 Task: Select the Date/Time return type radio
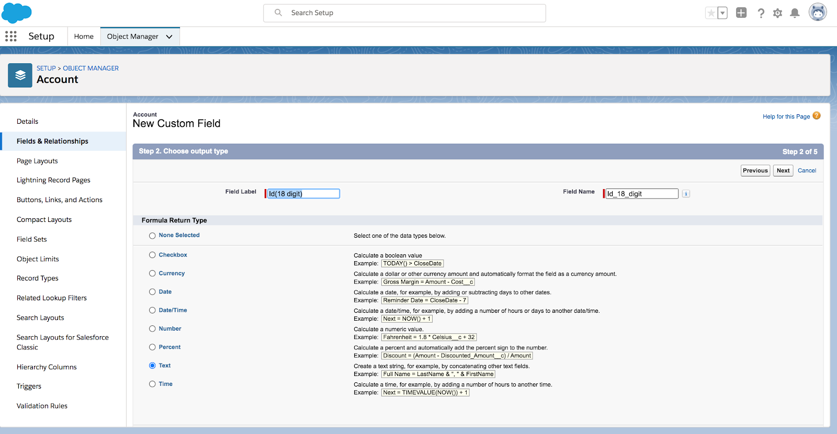pyautogui.click(x=152, y=310)
